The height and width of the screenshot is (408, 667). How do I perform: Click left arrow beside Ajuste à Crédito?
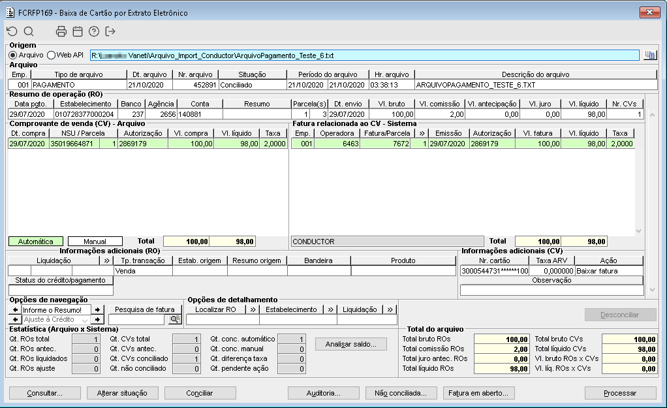pyautogui.click(x=15, y=319)
